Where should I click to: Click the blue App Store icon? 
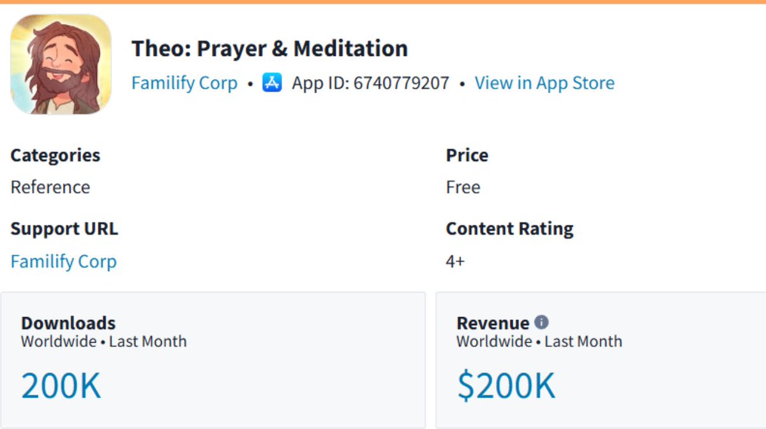(x=272, y=83)
